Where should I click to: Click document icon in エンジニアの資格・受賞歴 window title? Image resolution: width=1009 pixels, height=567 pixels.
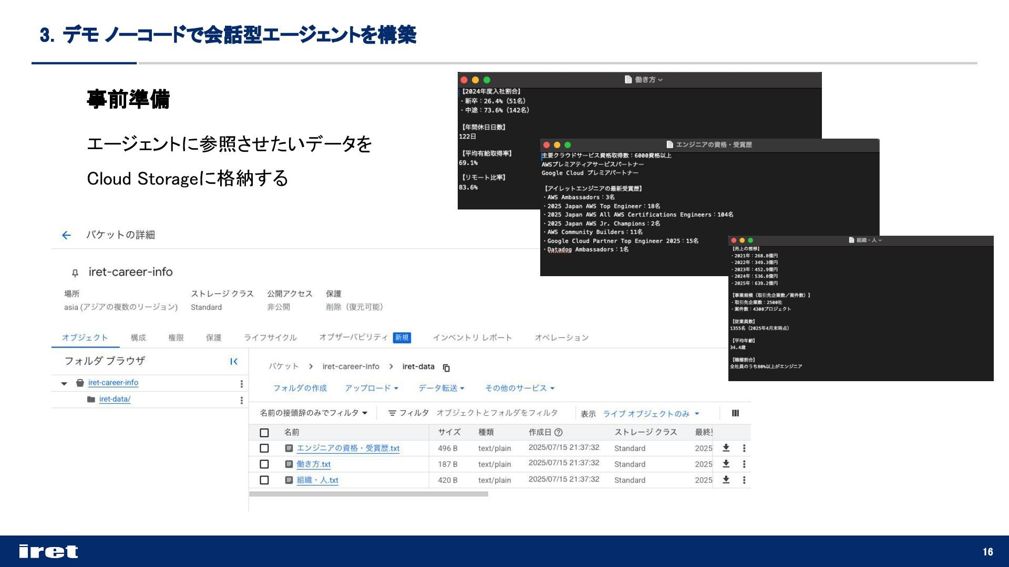[x=670, y=144]
